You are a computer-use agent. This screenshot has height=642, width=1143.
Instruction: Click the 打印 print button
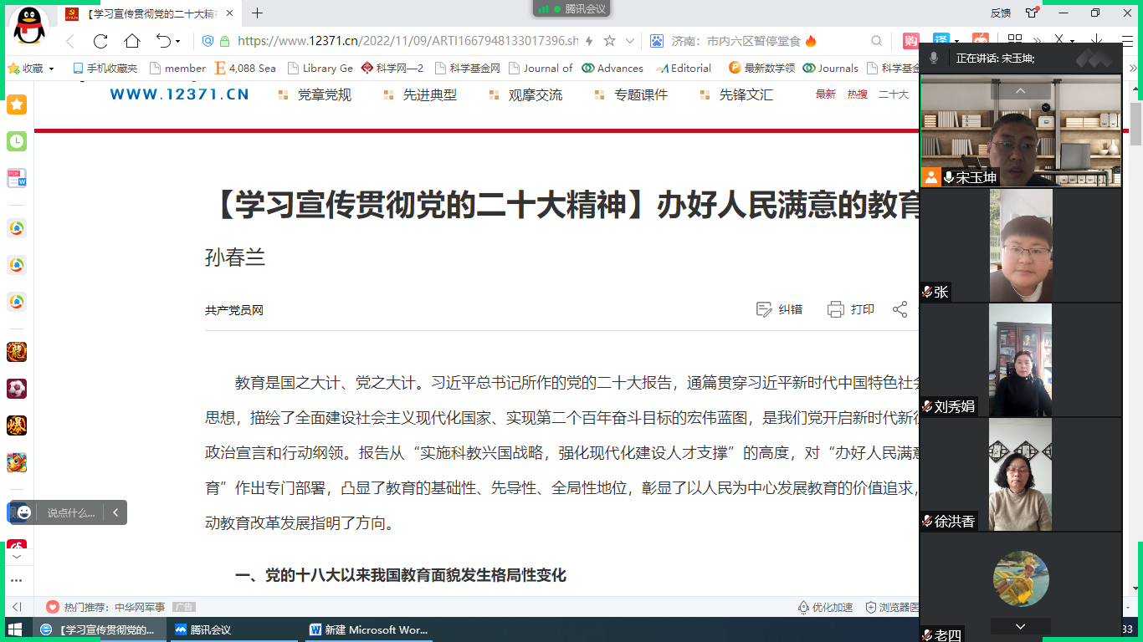851,309
